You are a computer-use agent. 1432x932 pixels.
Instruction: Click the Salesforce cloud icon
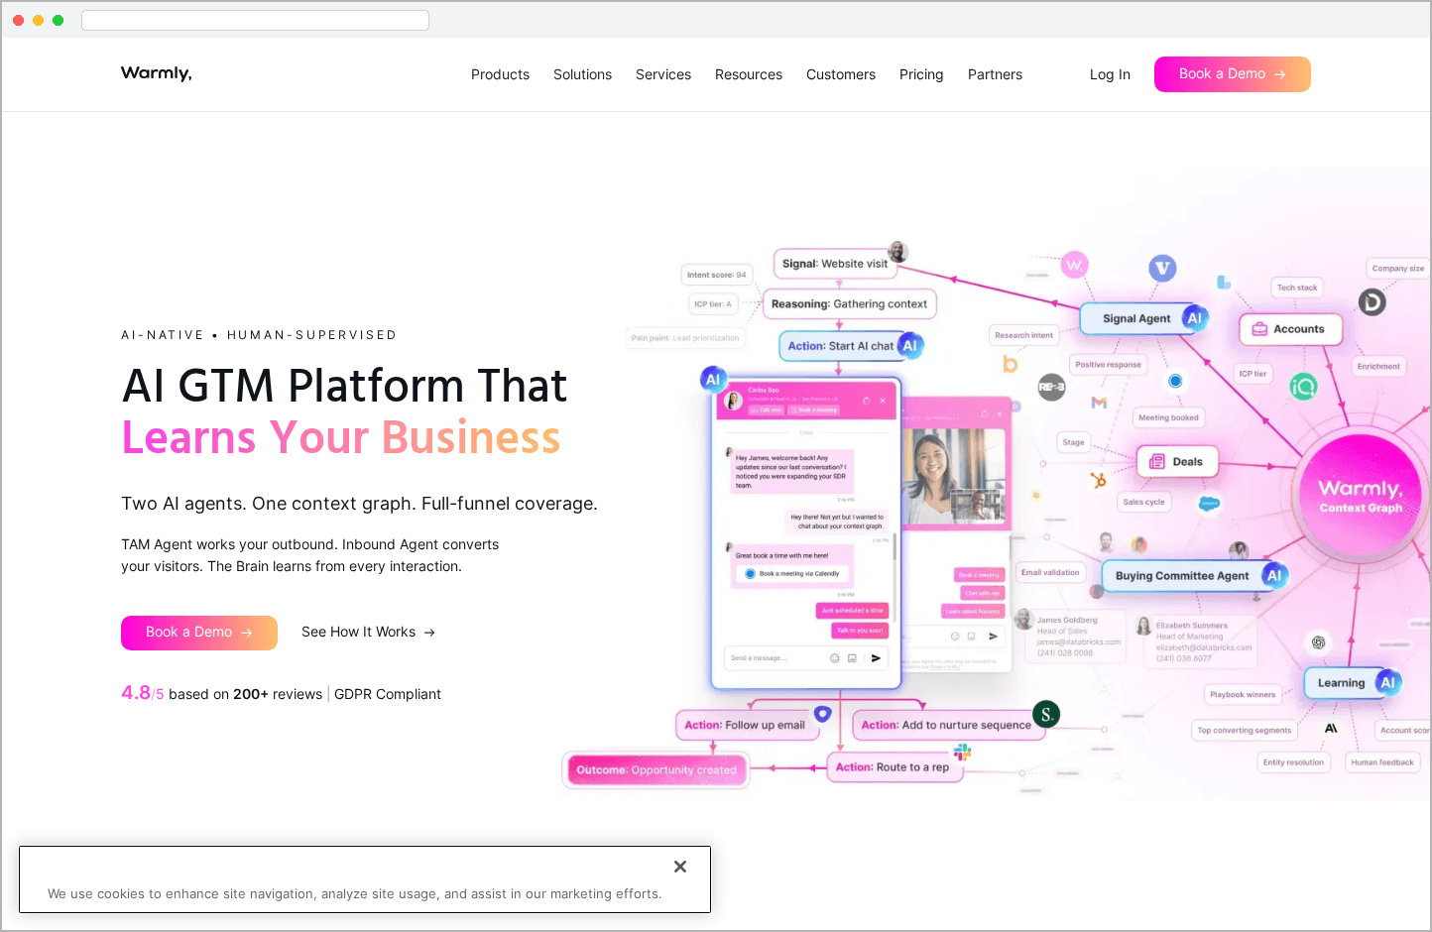pyautogui.click(x=1208, y=504)
